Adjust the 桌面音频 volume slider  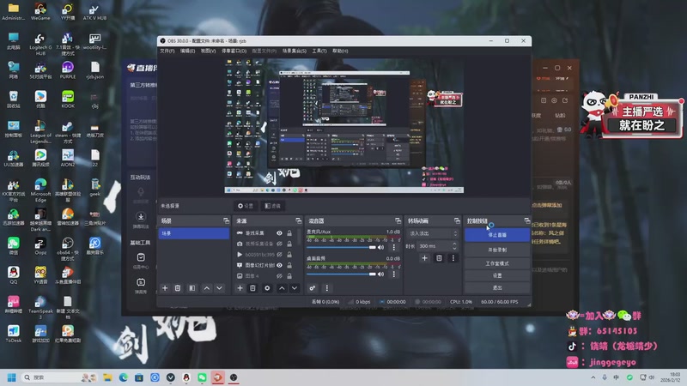pos(341,274)
